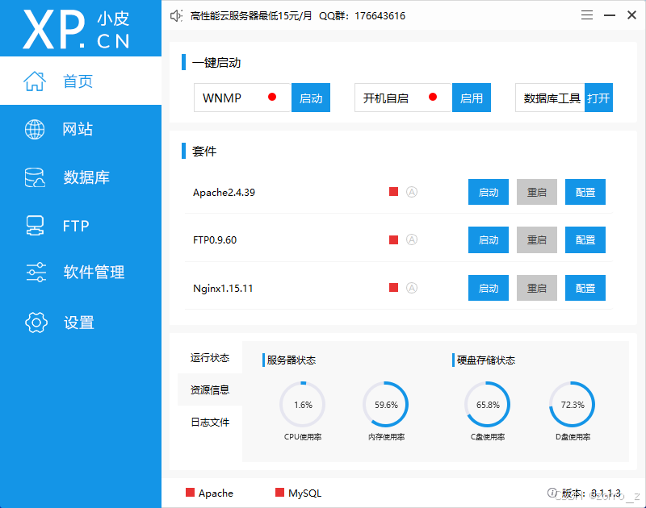This screenshot has width=646, height=508.
Task: Click MySQL red indicator in status bar
Action: pyautogui.click(x=279, y=493)
